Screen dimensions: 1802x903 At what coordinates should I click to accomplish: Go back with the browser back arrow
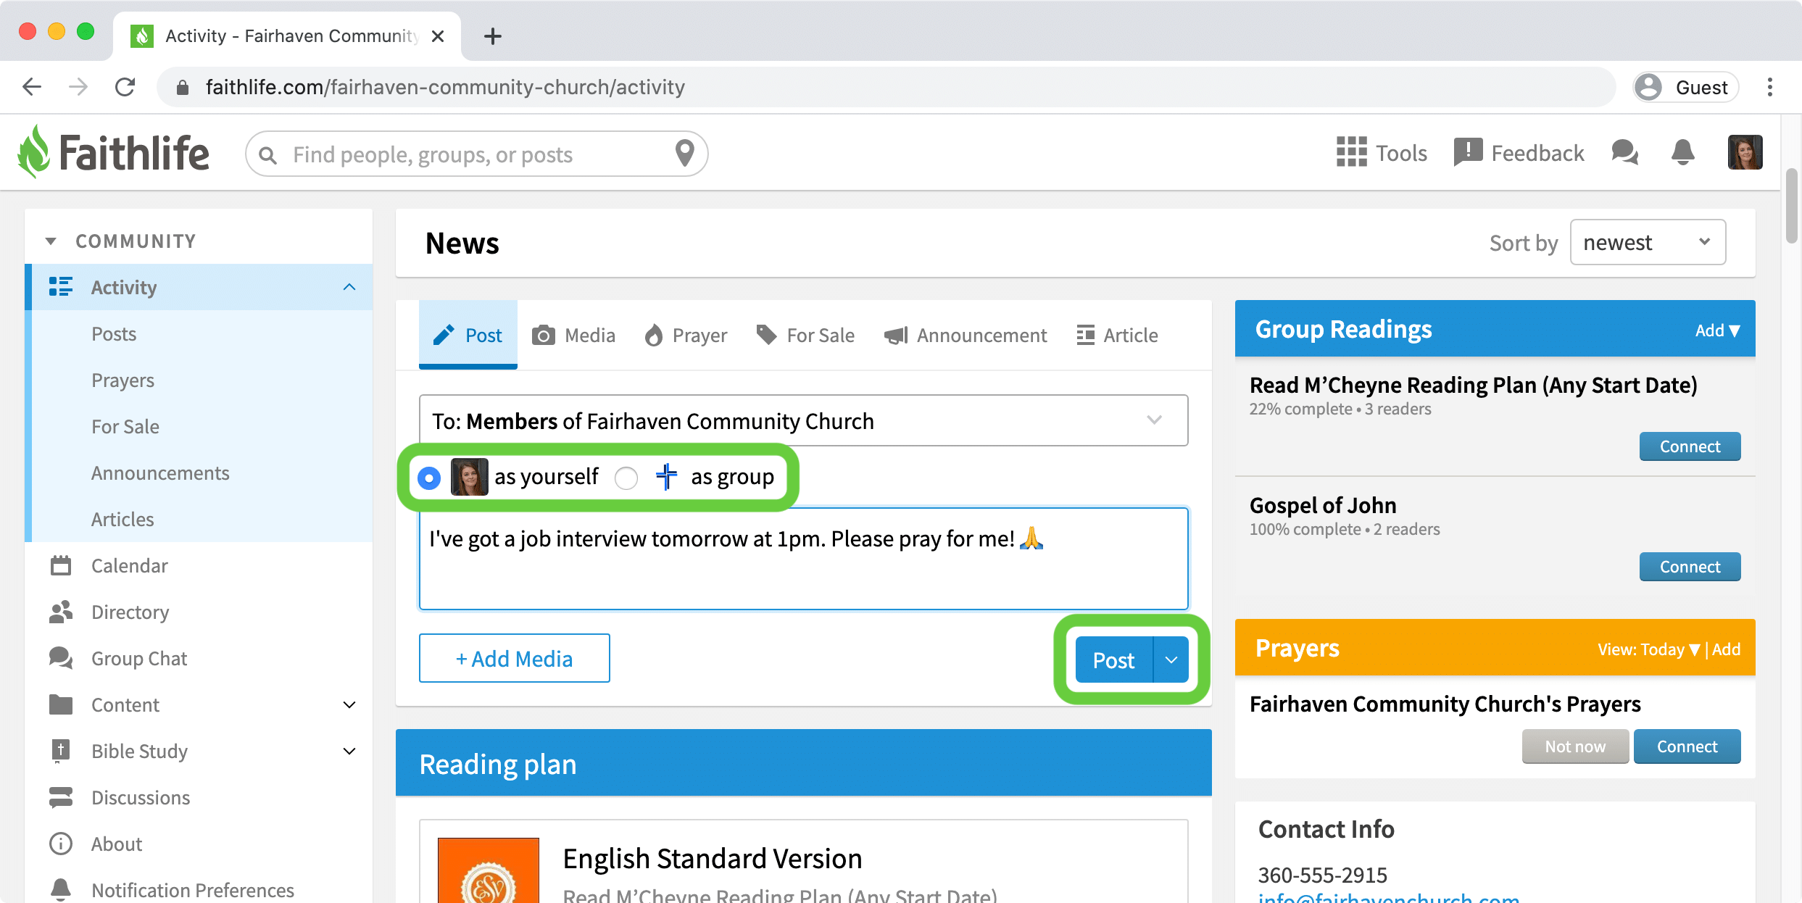pos(32,87)
